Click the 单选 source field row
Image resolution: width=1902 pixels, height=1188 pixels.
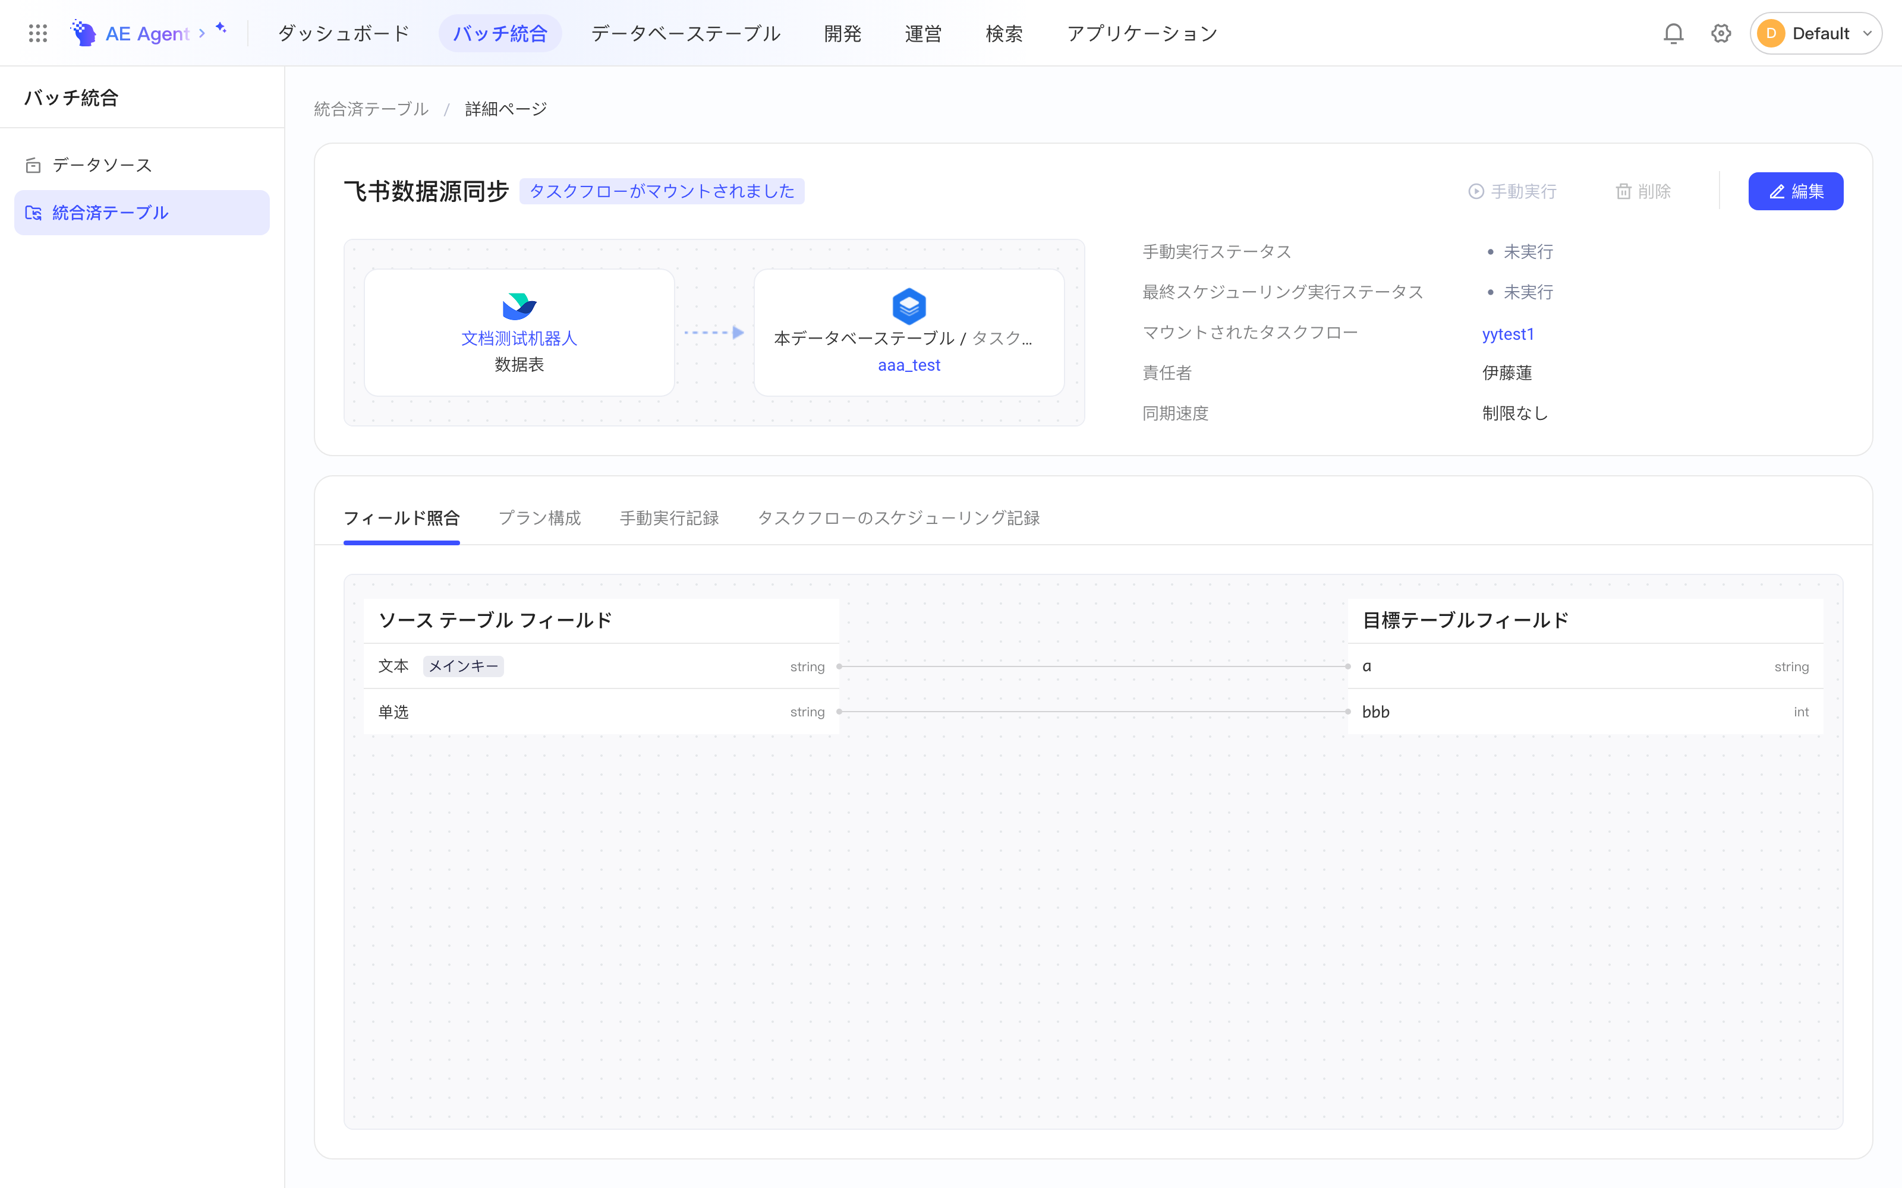point(602,712)
